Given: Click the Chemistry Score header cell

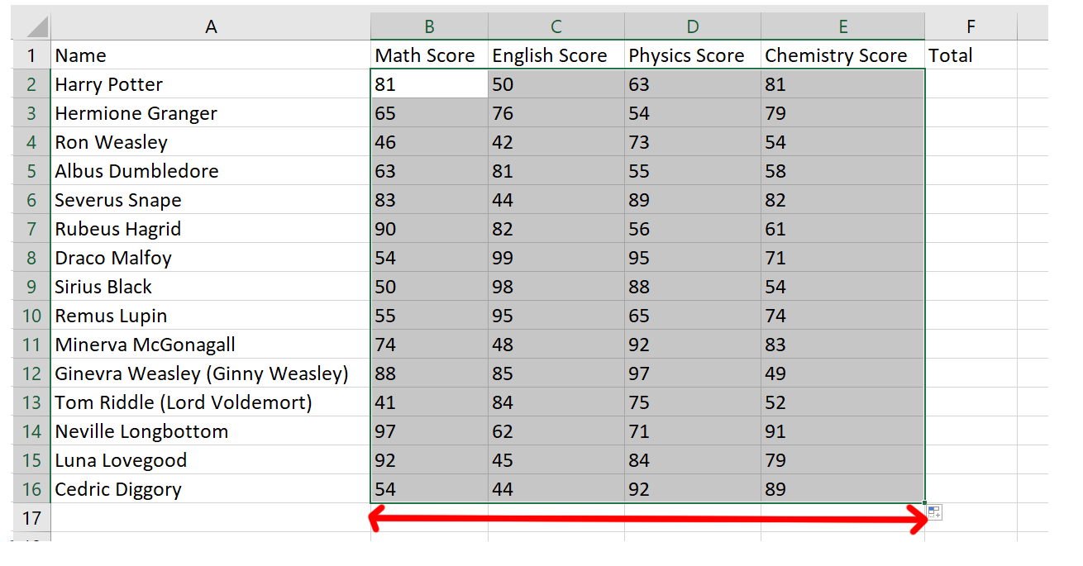Looking at the screenshot, I should [x=842, y=55].
